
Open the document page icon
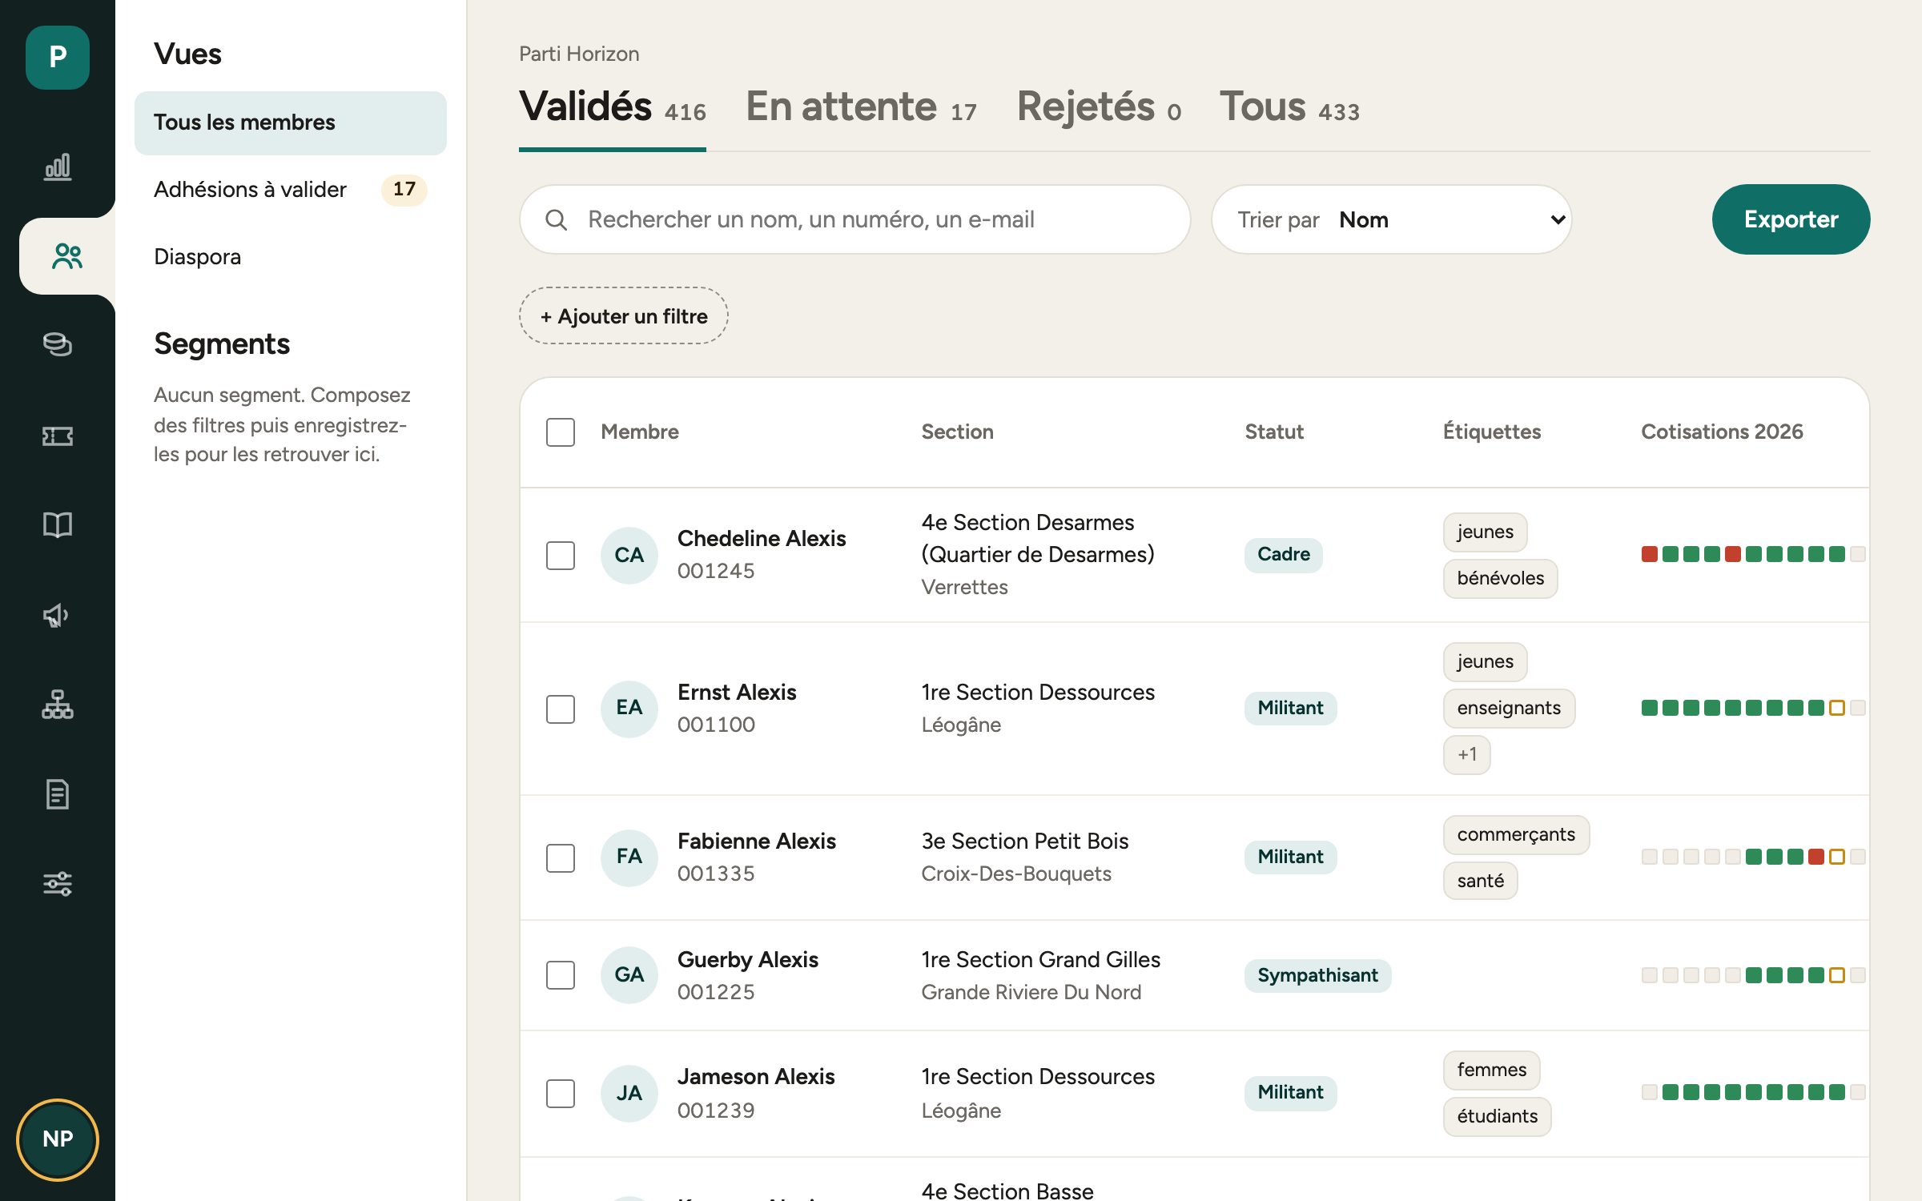58,794
